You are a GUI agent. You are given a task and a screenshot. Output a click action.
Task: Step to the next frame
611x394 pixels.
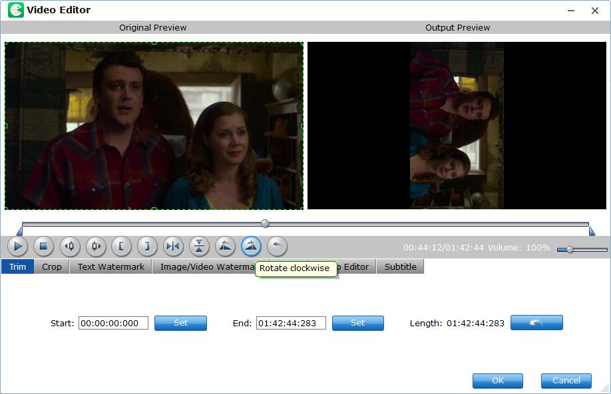[x=96, y=246]
